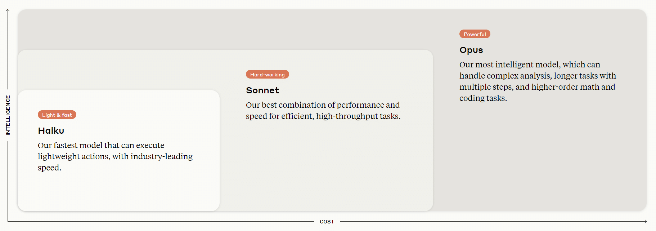Click the upward arrowhead of the intelligence axis

(8, 10)
